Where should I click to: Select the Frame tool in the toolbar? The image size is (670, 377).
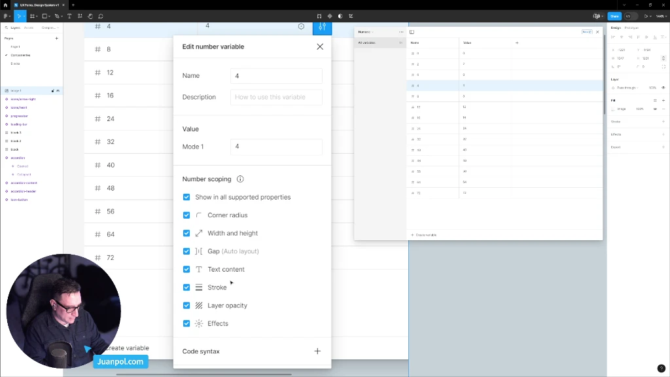coord(33,16)
